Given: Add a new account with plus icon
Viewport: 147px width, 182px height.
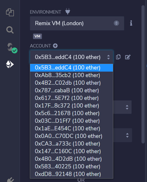Looking at the screenshot, I should click(55, 46).
